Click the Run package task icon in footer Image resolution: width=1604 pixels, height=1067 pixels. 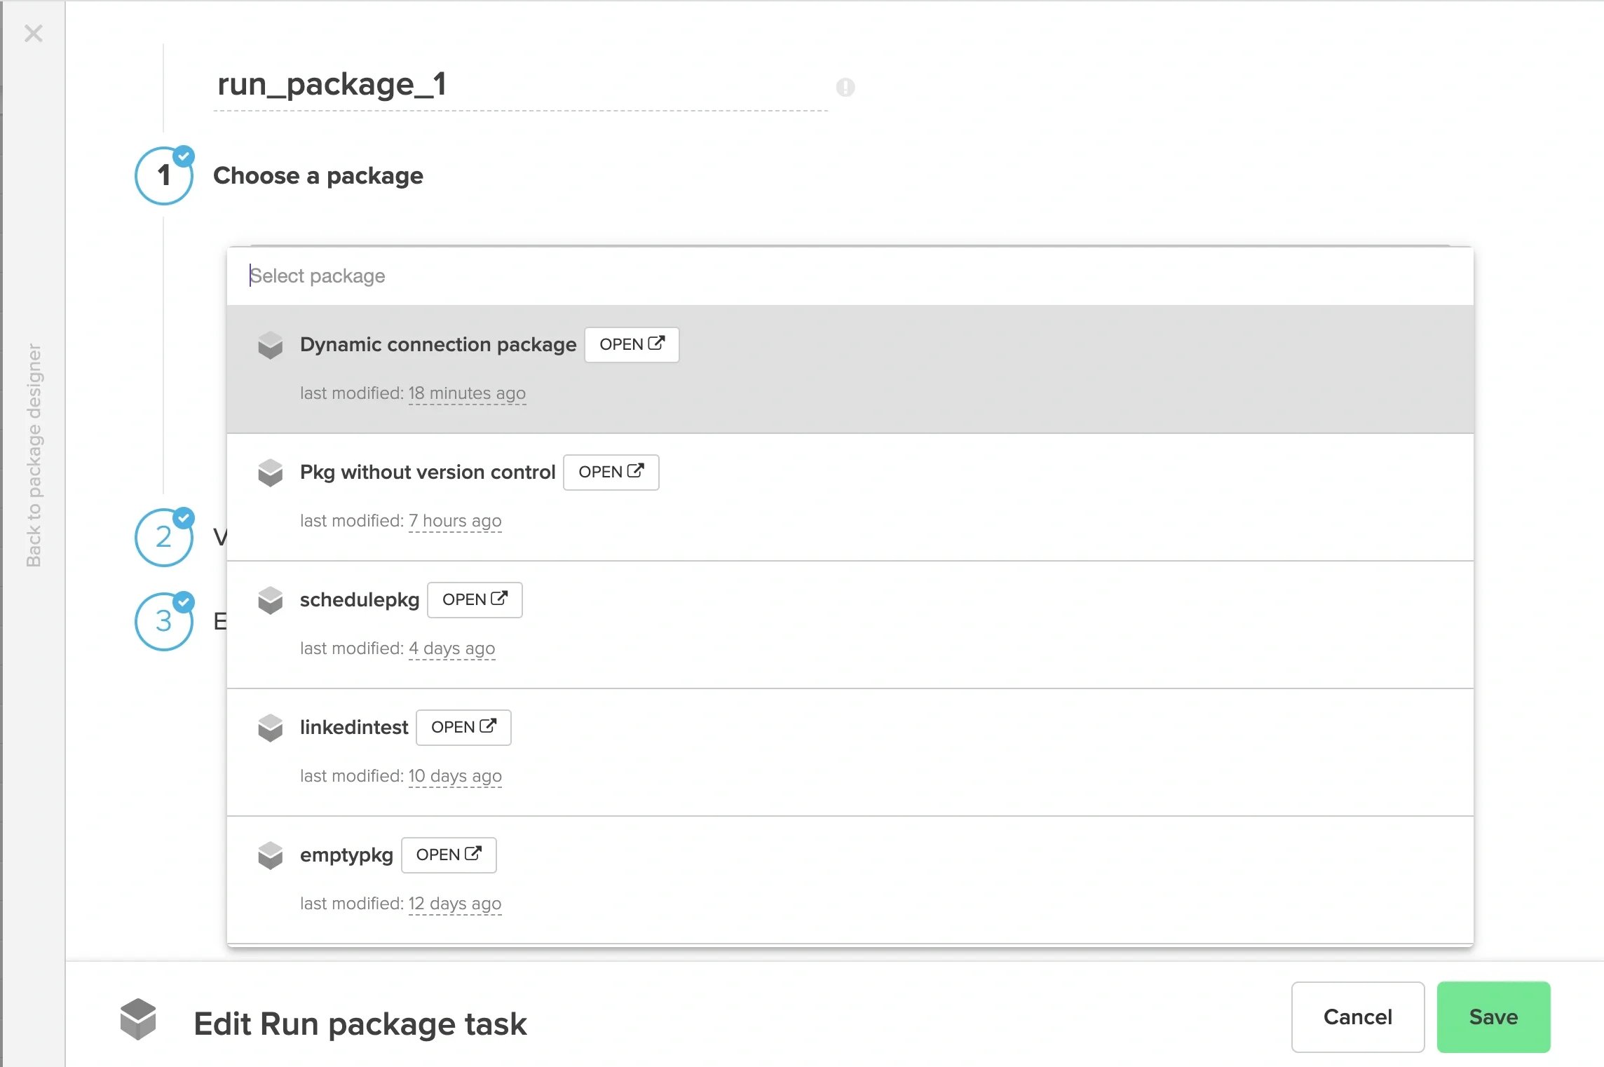pyautogui.click(x=138, y=1019)
